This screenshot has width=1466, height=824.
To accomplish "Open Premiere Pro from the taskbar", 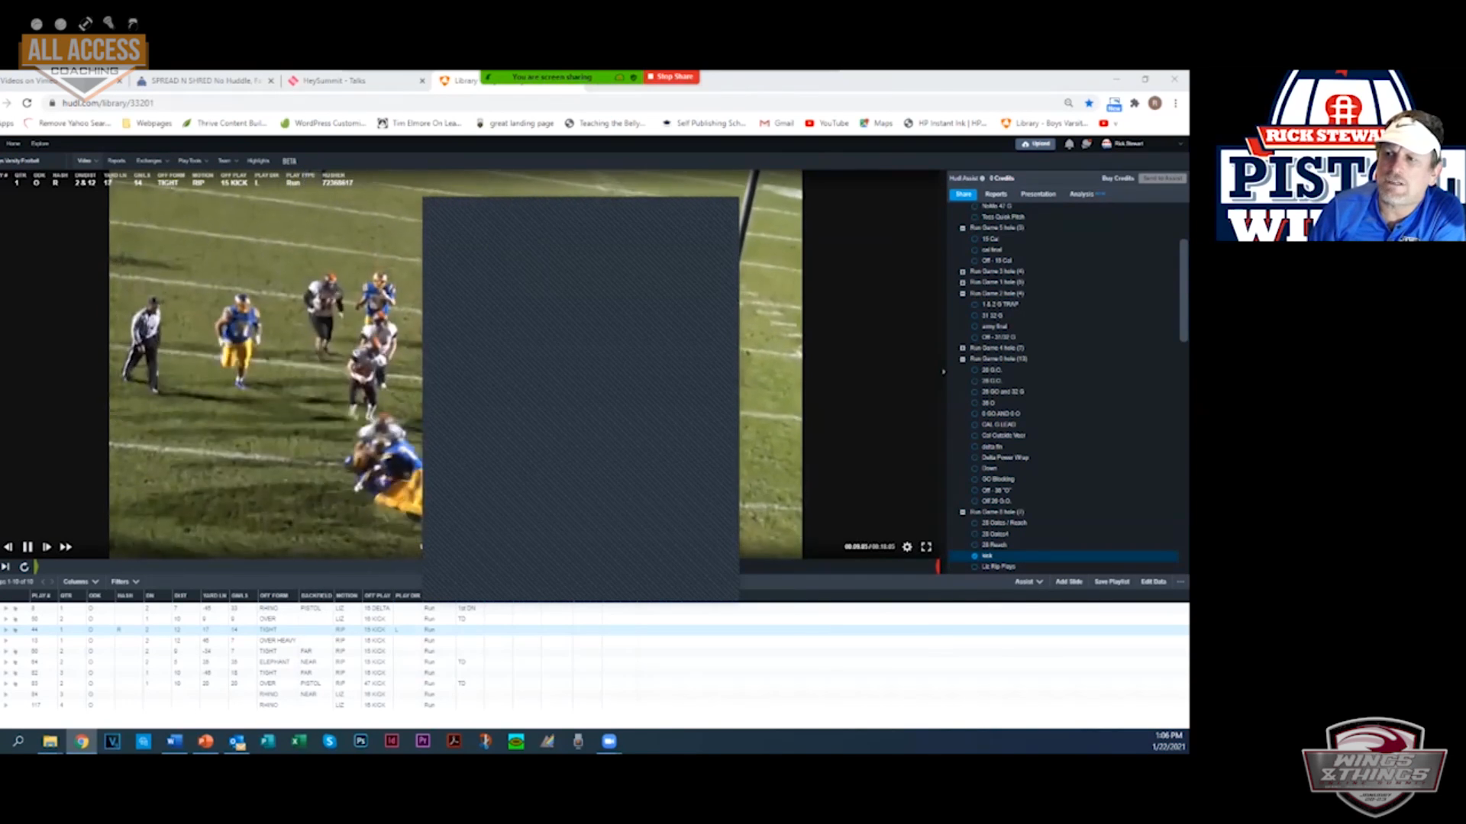I will click(x=423, y=741).
